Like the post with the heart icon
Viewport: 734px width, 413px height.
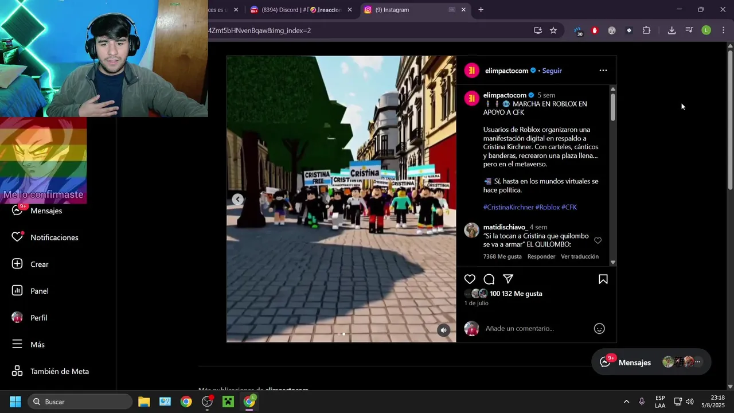click(470, 279)
